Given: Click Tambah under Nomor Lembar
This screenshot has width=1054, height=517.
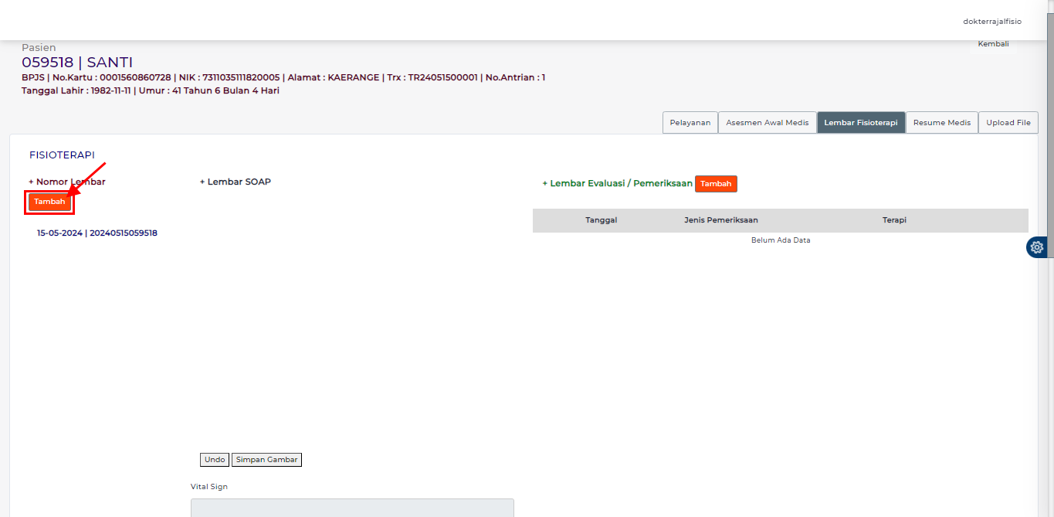Looking at the screenshot, I should (x=49, y=202).
